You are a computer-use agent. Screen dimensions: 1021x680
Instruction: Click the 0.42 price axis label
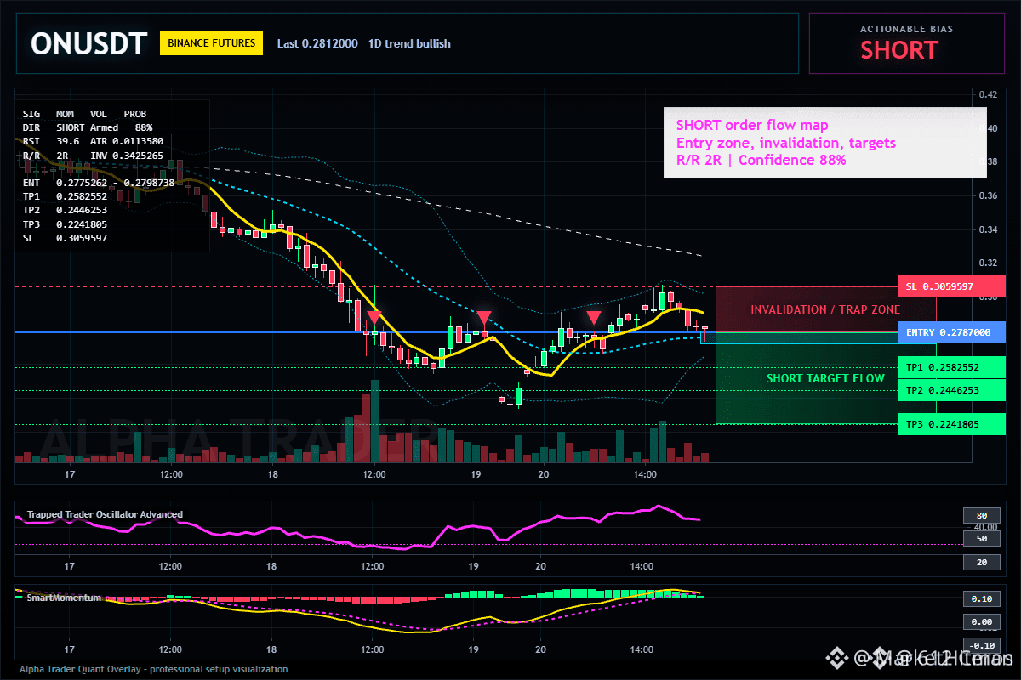(988, 94)
